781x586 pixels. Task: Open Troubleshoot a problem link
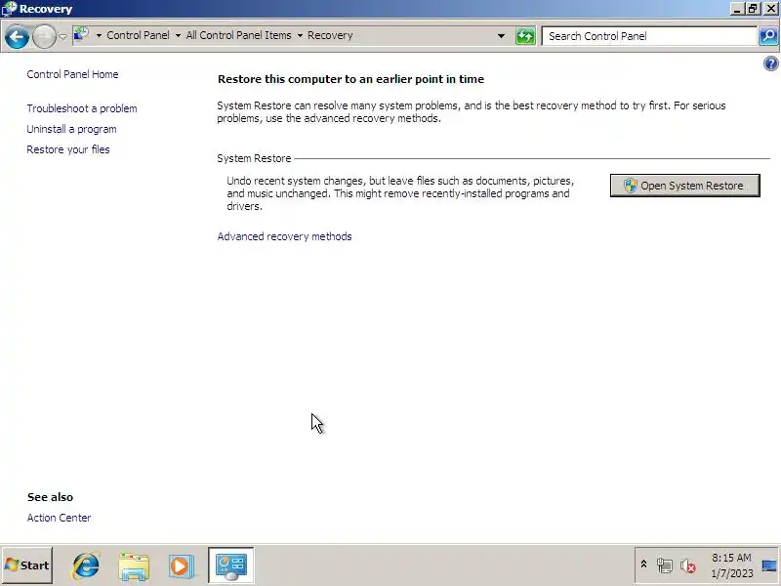point(82,108)
